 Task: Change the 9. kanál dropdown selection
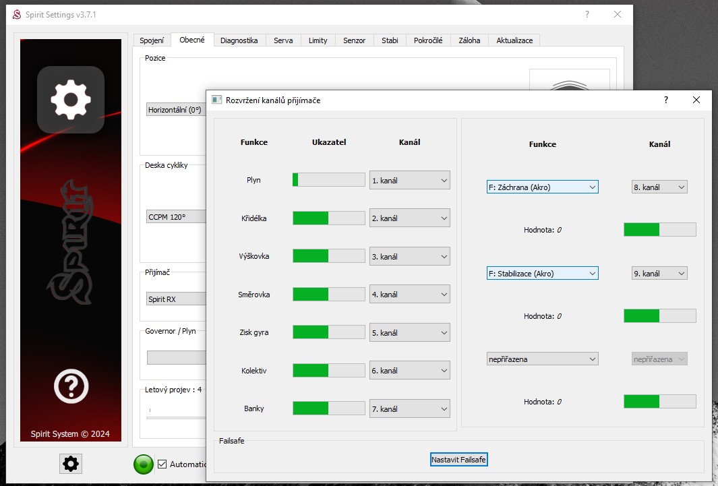tap(659, 274)
